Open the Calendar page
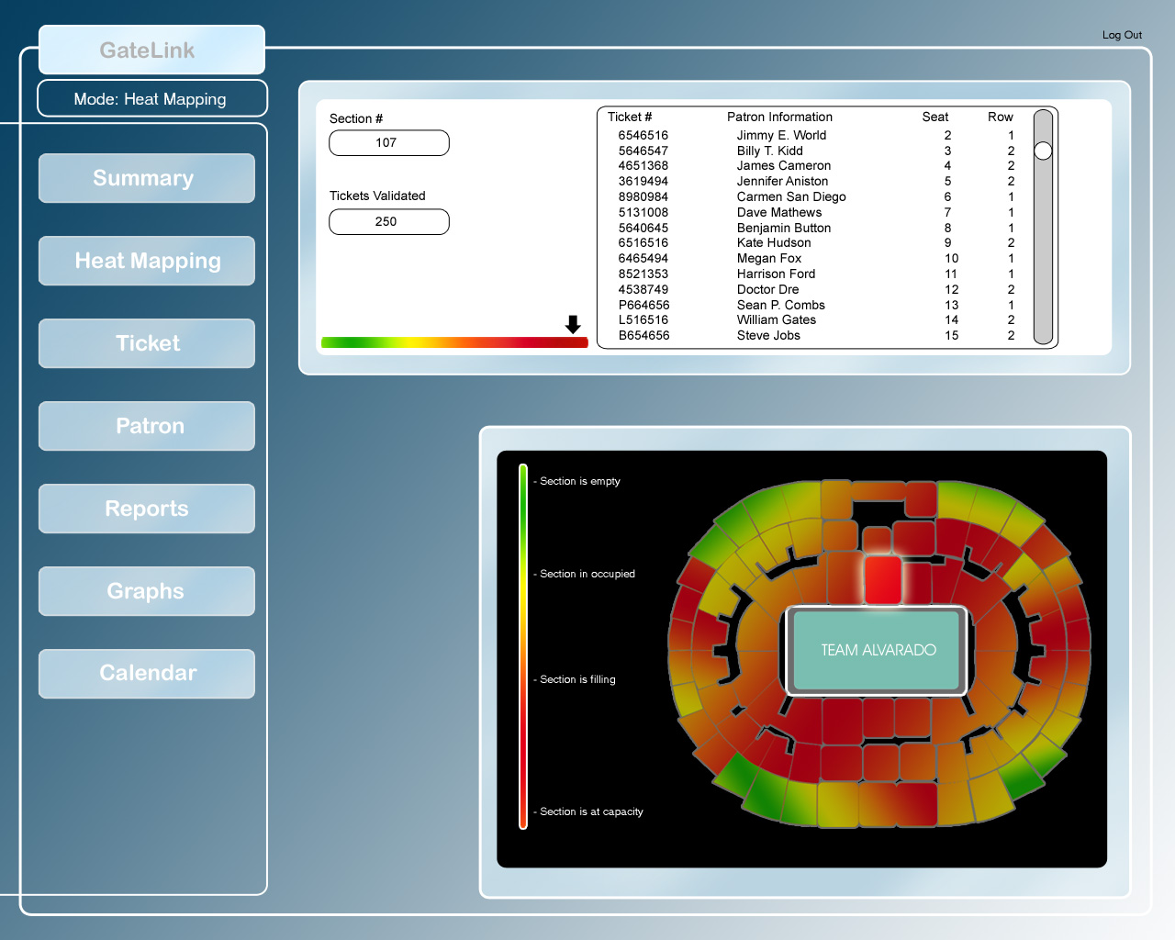1175x940 pixels. pyautogui.click(x=147, y=673)
